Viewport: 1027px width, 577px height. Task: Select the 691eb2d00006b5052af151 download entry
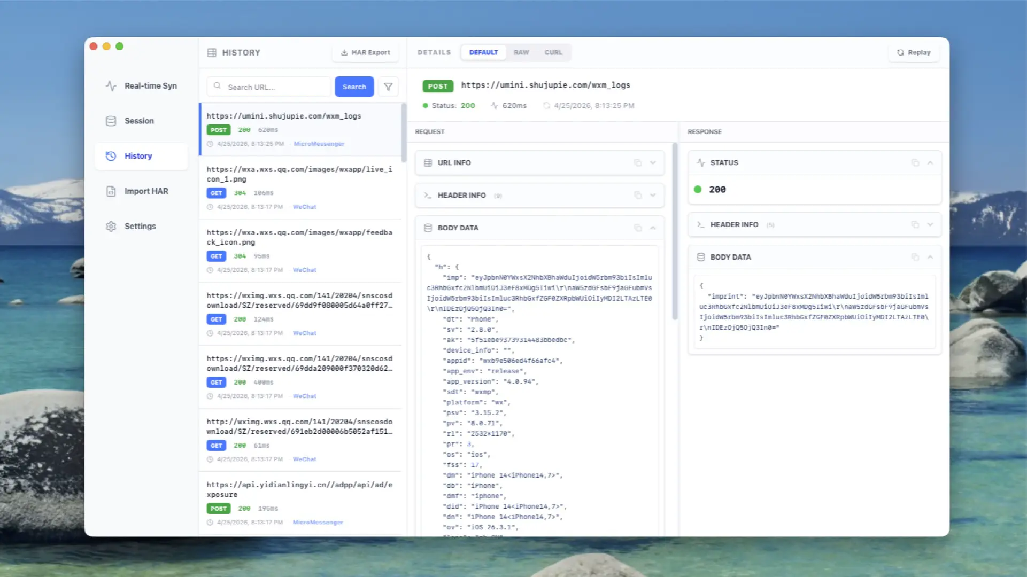point(300,440)
